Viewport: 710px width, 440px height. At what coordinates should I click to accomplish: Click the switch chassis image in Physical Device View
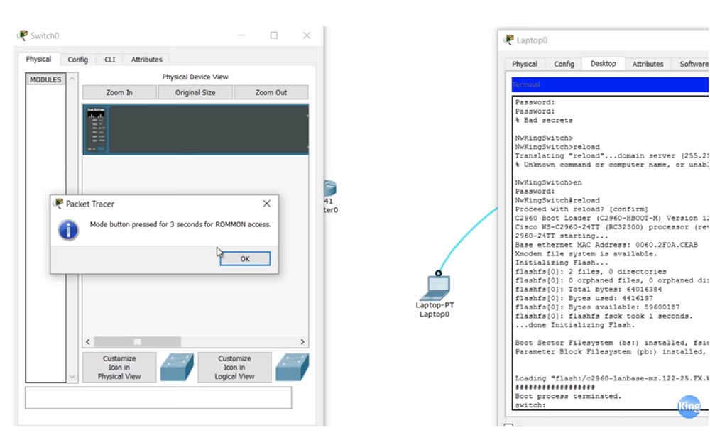tap(195, 129)
